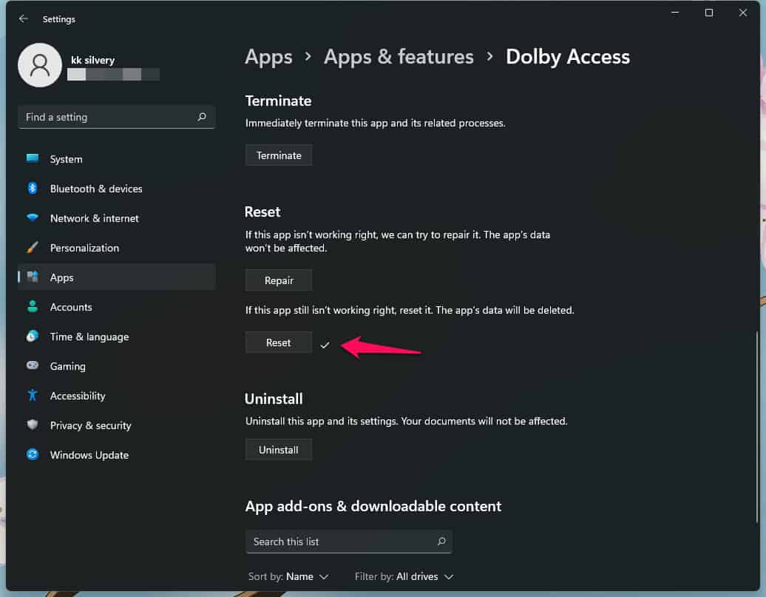Open the Time & language settings
This screenshot has height=597, width=766.
(x=87, y=336)
